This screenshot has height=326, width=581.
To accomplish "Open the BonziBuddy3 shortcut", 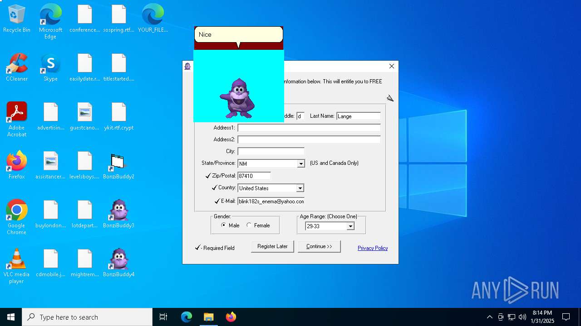I will (119, 215).
